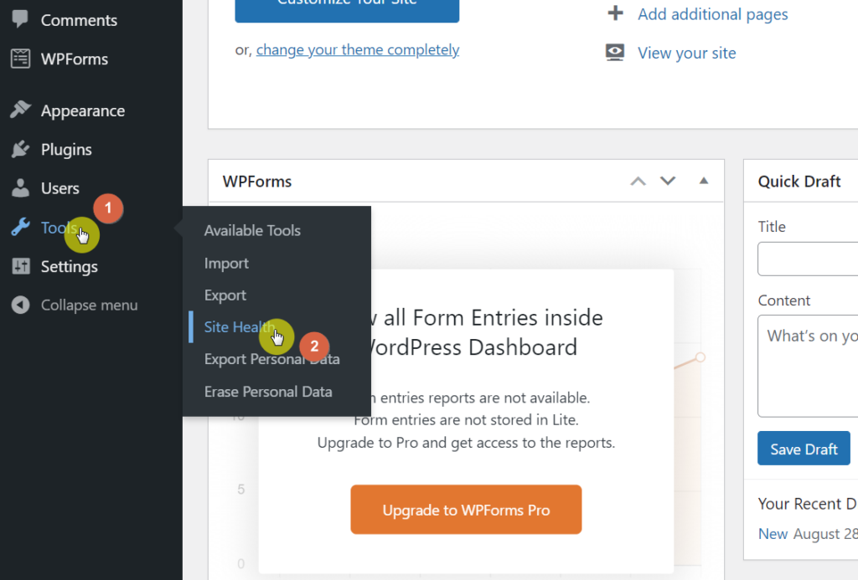The height and width of the screenshot is (580, 858).
Task: Open Site Health from Tools submenu
Action: (x=239, y=327)
